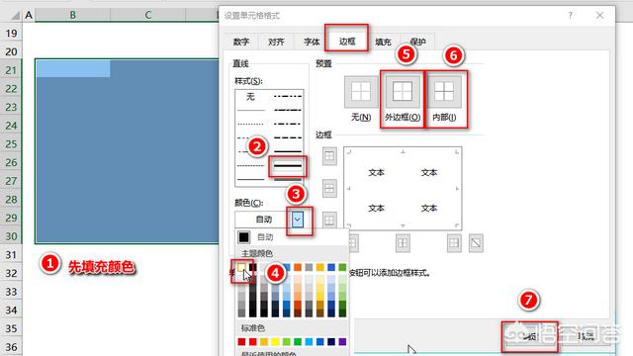Pick the fine dotted line style
This screenshot has height=356, width=633.
pos(250,124)
